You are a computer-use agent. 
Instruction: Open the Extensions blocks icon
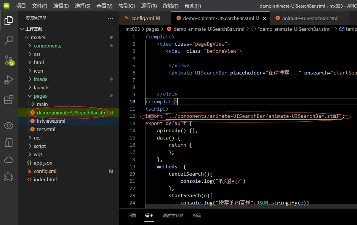click(9, 100)
